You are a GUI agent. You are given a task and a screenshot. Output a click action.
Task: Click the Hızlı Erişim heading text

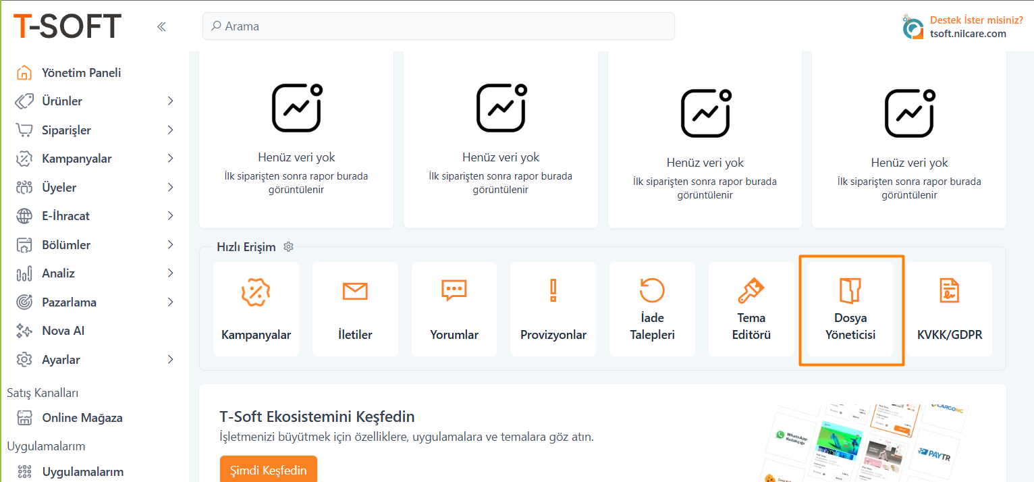[246, 247]
